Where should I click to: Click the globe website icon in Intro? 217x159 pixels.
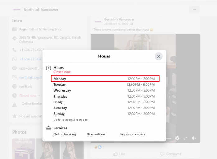(x=15, y=86)
